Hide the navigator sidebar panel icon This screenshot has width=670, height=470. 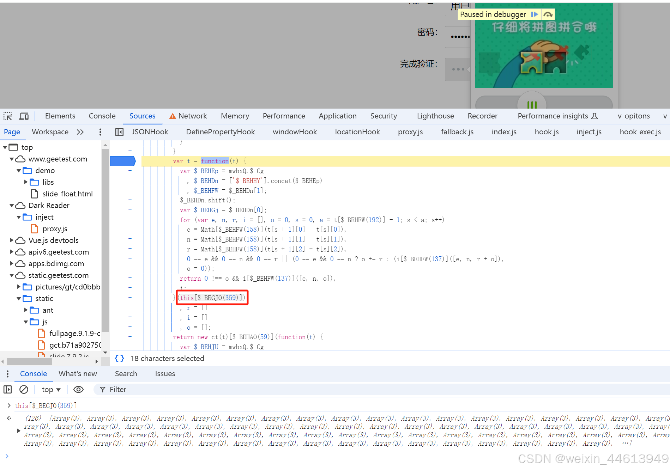[119, 132]
